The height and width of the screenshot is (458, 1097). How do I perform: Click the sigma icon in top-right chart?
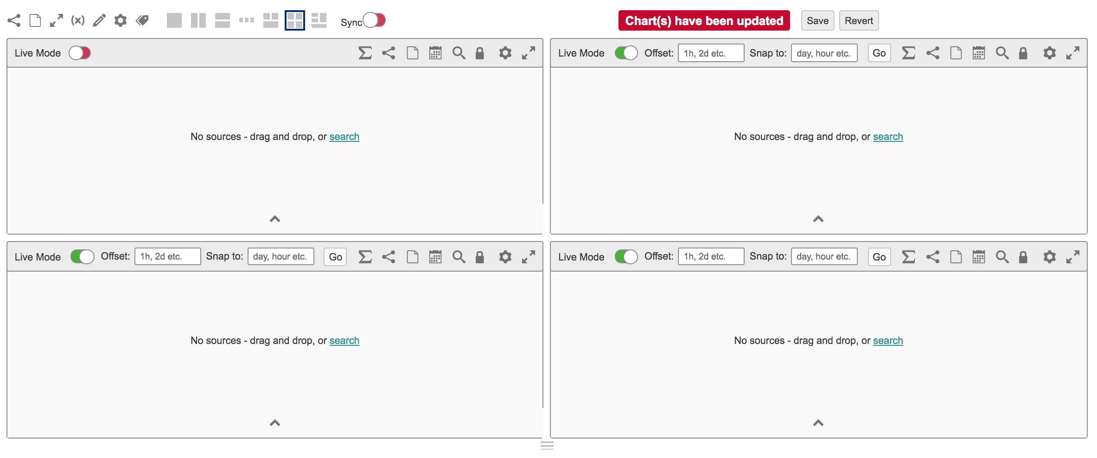click(909, 53)
